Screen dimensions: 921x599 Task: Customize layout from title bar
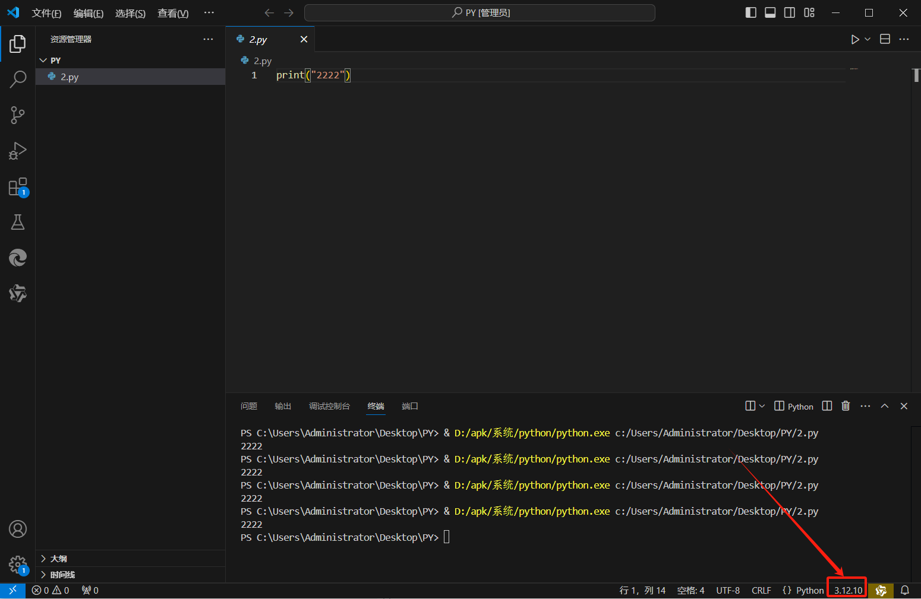809,12
